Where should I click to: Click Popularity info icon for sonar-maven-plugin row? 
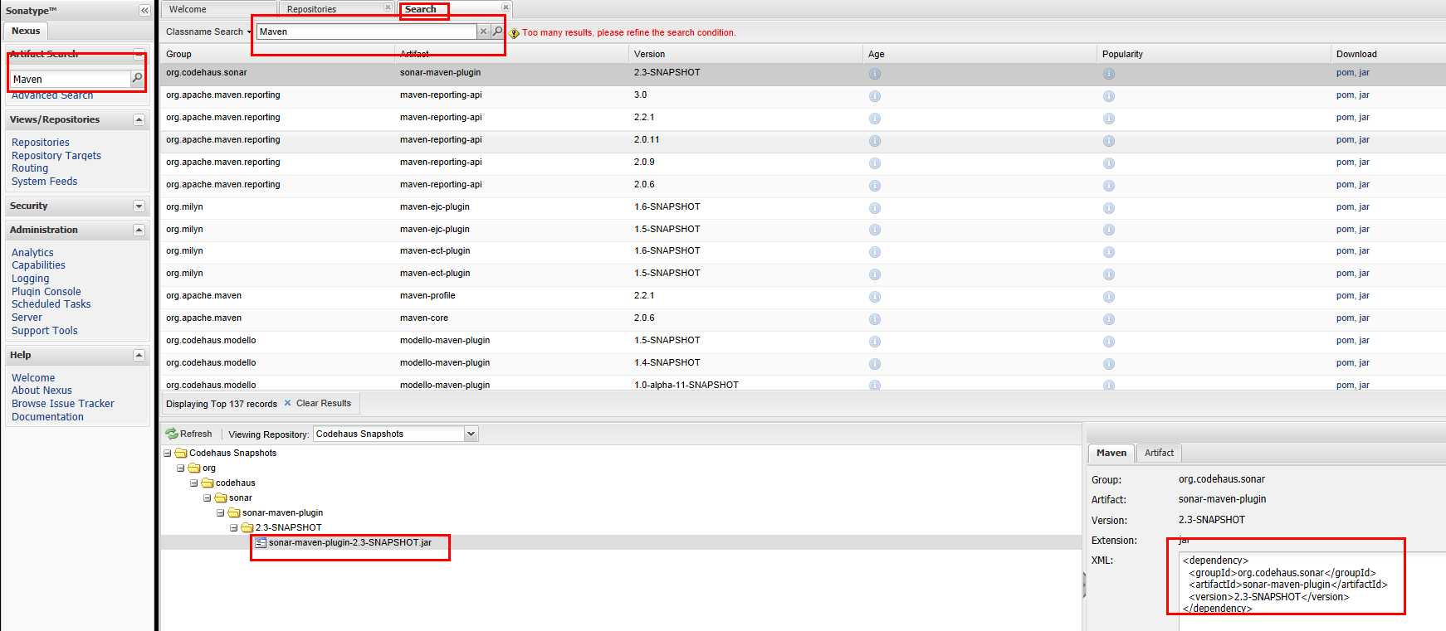pos(1108,74)
